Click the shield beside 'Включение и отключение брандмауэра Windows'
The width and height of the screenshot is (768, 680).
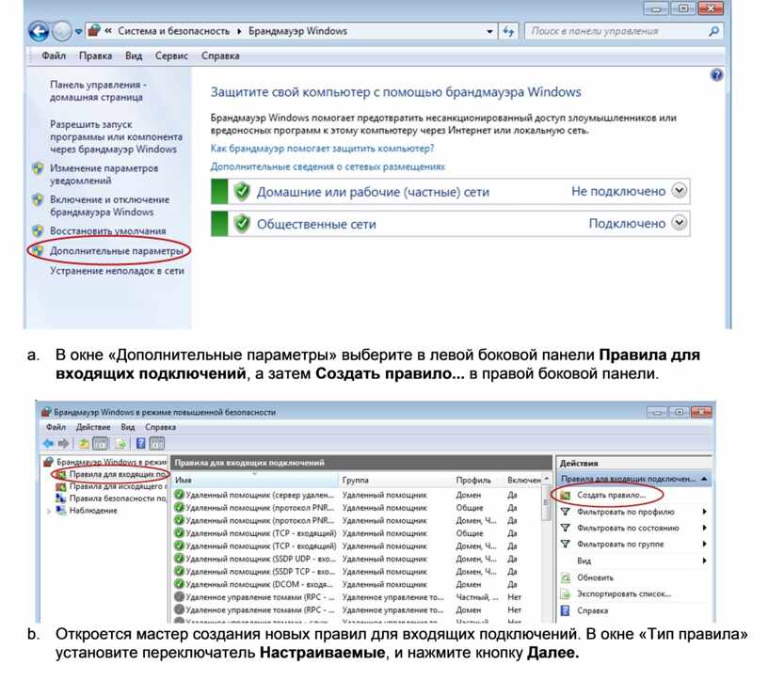(39, 199)
